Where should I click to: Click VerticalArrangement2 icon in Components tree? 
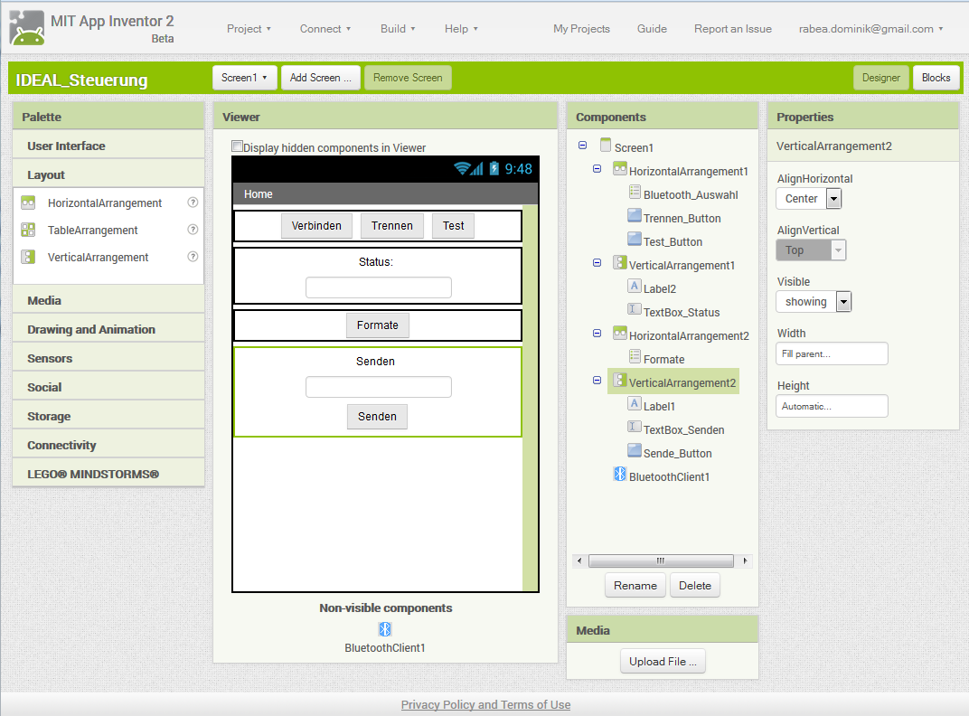[620, 381]
